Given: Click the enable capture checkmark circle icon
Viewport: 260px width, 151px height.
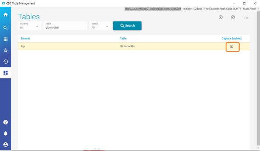Looking at the screenshot, I should click(x=221, y=17).
